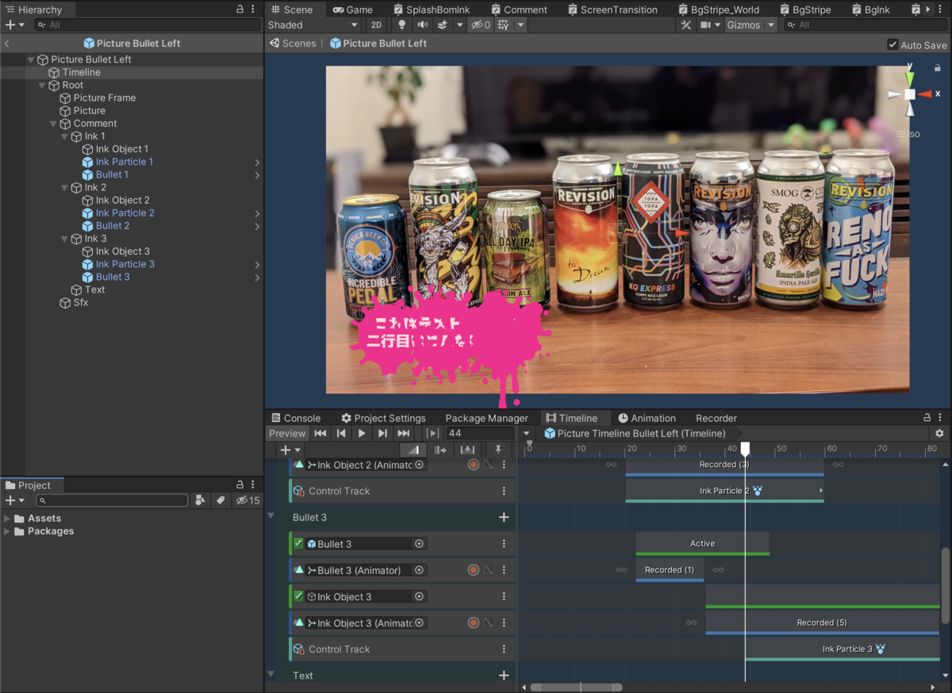
Task: Open Ink Particle 1 prefab arrow
Action: pos(257,162)
